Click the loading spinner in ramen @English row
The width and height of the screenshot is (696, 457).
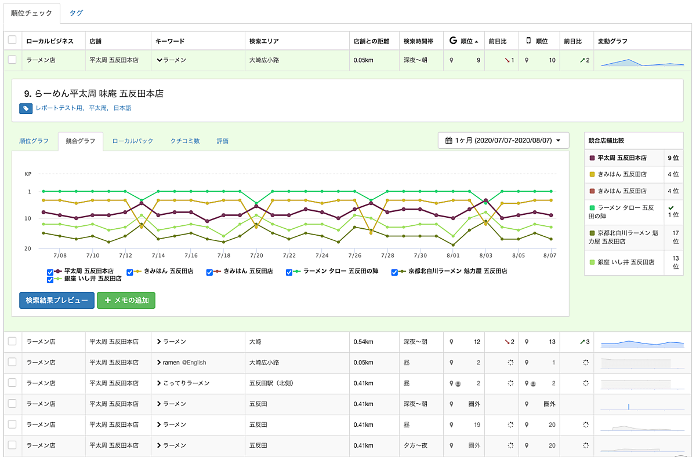tap(510, 363)
